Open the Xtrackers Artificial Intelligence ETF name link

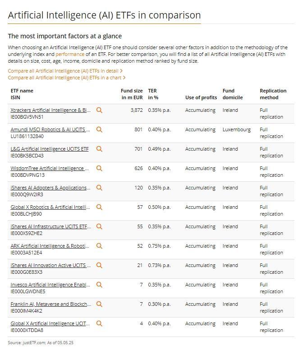click(x=50, y=110)
